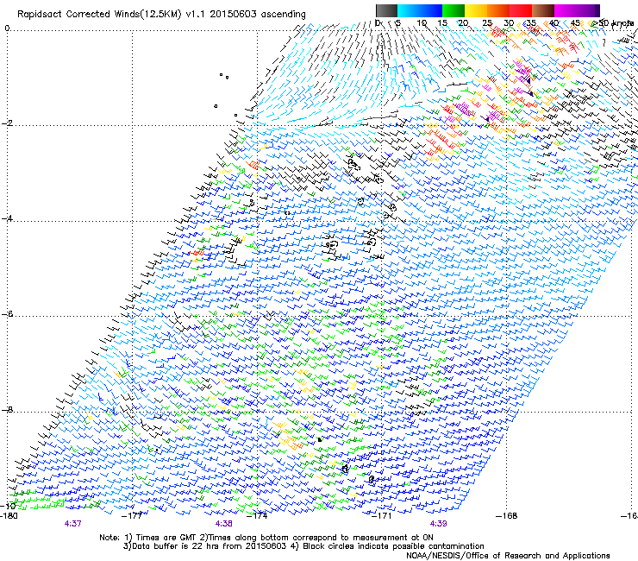Click the '-8' latitude axis label
The height and width of the screenshot is (561, 638).
(x=7, y=409)
